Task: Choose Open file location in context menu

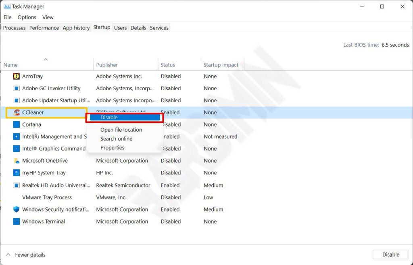Action: 121,130
